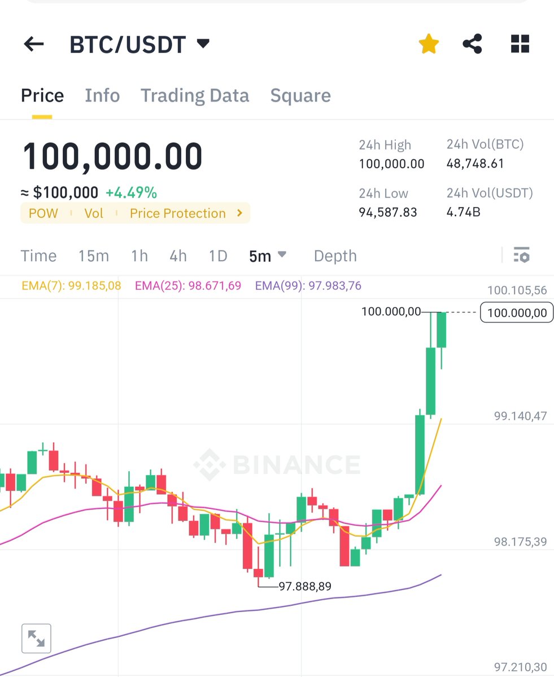Screen dimensions: 554x677
Task: Choose the 4h interval
Action: coord(178,256)
